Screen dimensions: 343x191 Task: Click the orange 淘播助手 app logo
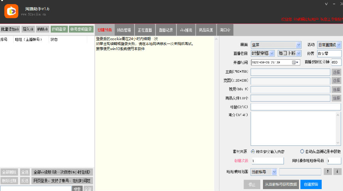(x=11, y=11)
